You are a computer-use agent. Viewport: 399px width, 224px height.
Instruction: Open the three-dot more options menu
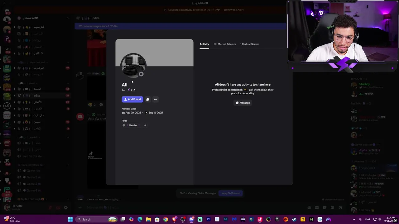[156, 99]
